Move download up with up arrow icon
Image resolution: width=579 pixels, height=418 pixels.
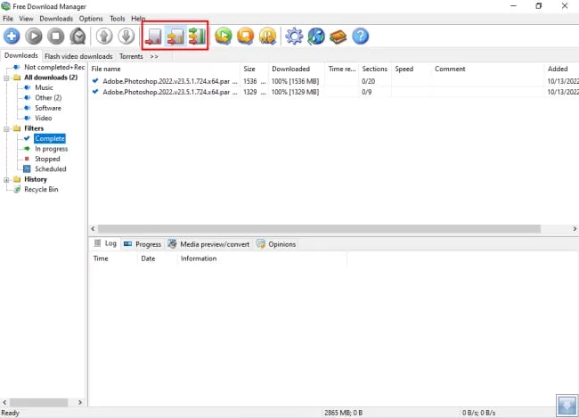104,37
